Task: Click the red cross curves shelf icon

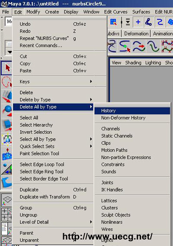Action: [167, 46]
